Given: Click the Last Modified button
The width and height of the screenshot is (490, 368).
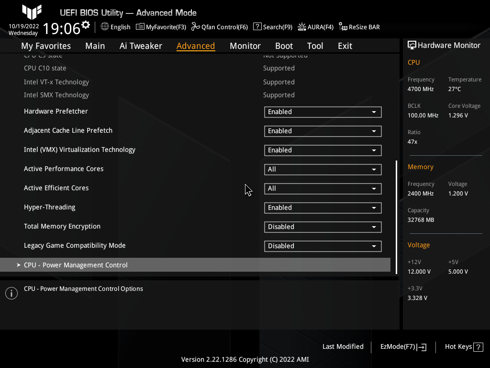Looking at the screenshot, I should click(343, 346).
